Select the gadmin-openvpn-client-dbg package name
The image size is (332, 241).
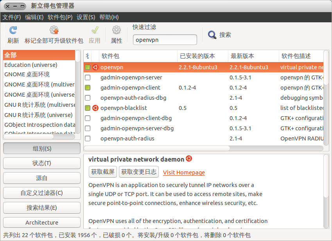click(x=136, y=118)
